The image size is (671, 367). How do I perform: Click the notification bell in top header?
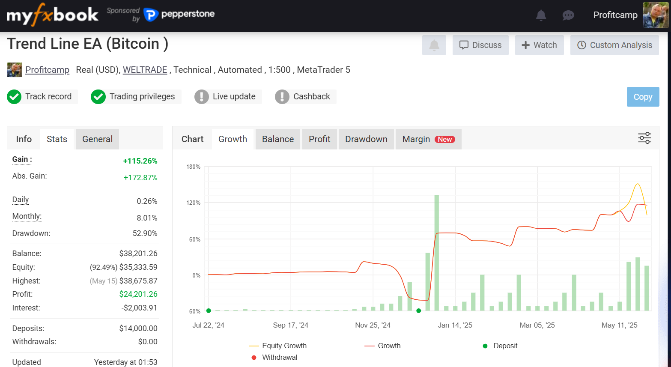point(541,15)
